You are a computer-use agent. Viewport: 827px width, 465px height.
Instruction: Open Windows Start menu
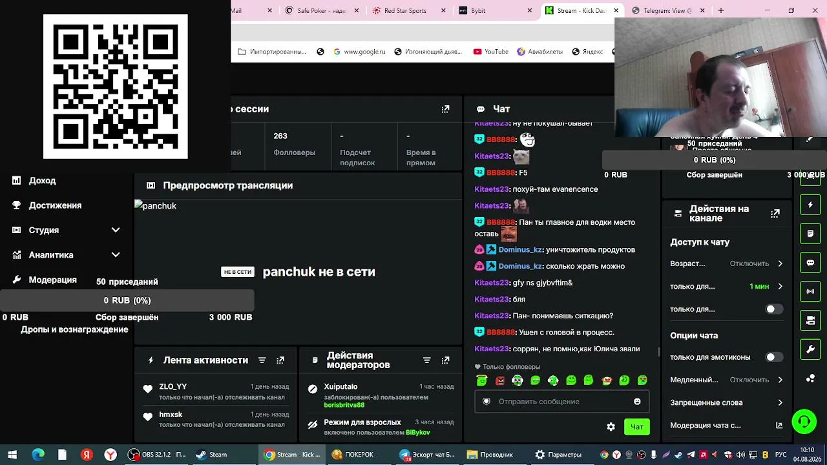[12, 455]
